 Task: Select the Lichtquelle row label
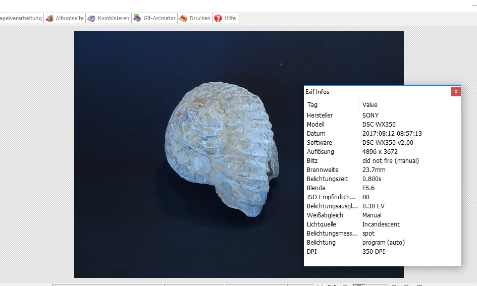(x=322, y=224)
